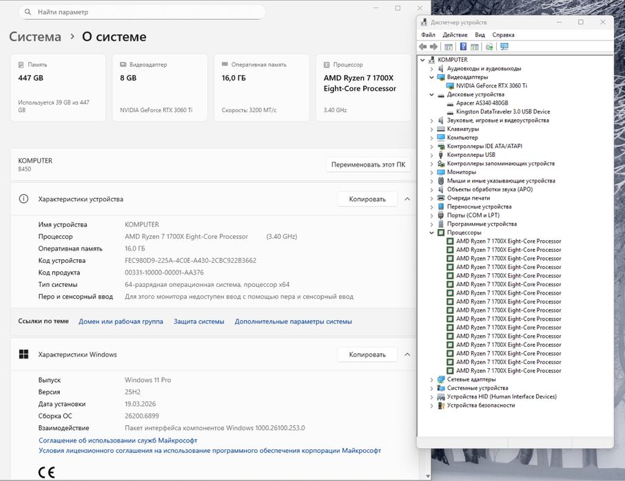Collapse the Характеристики устройства section chevron

[407, 199]
